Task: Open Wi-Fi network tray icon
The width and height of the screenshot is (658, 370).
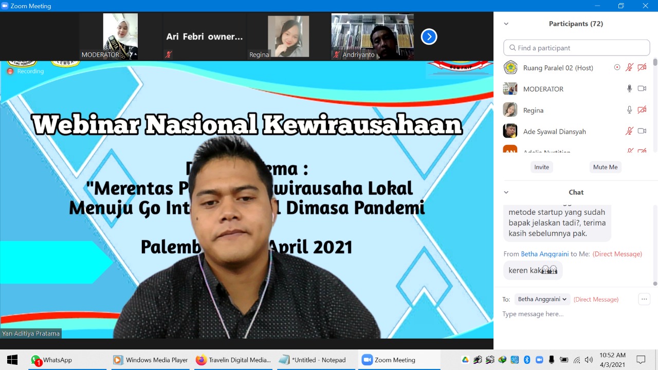Action: 577,360
